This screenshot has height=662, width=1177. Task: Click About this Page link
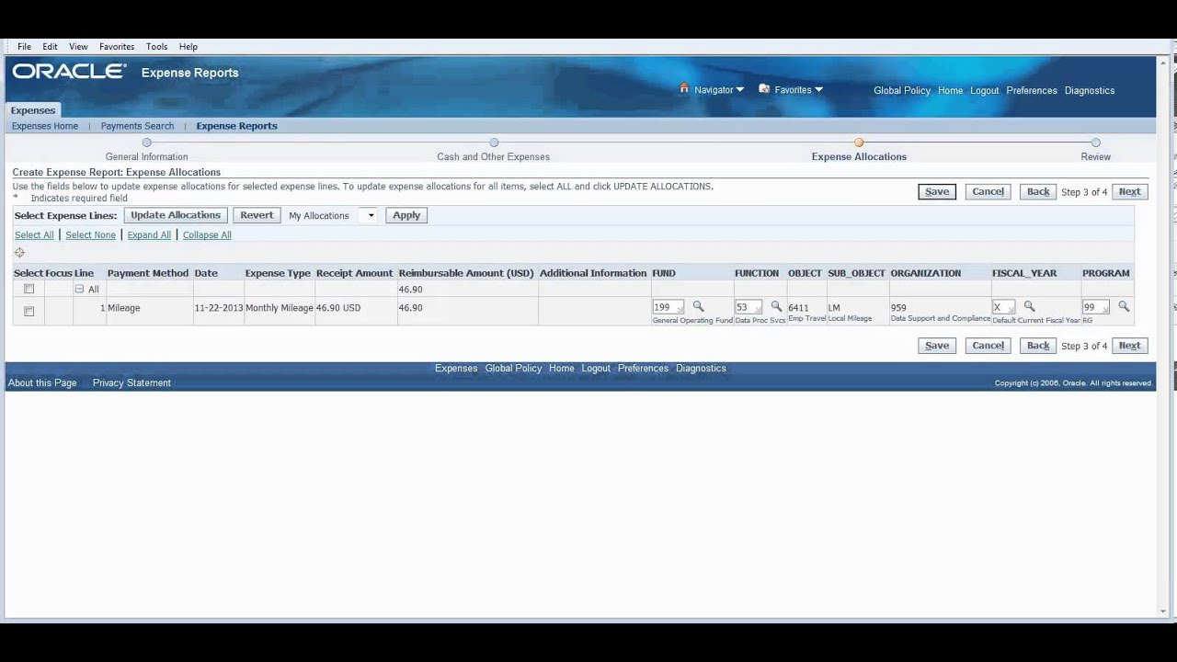tap(42, 383)
